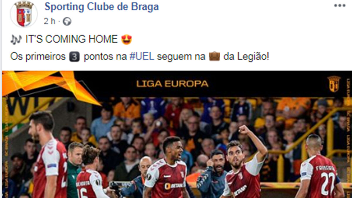The image size is (352, 198).
Task: Click the gold Braga crest in the banner
Action: 334,84
